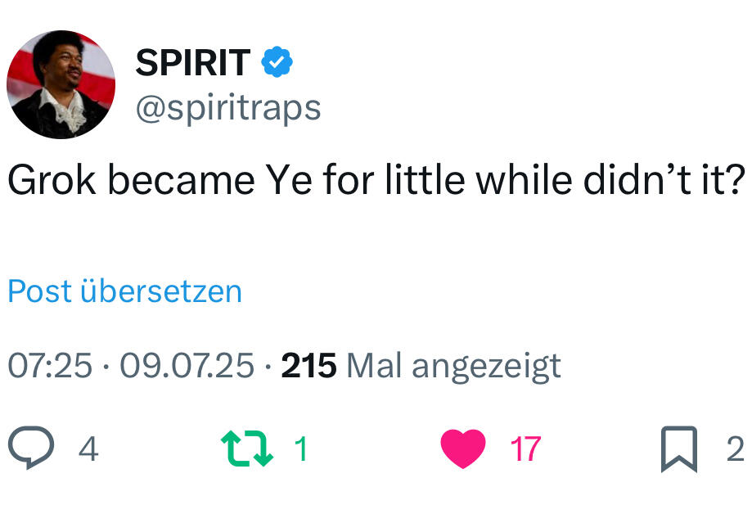
Task: Tap the green repost arrows icon
Action: 246,449
